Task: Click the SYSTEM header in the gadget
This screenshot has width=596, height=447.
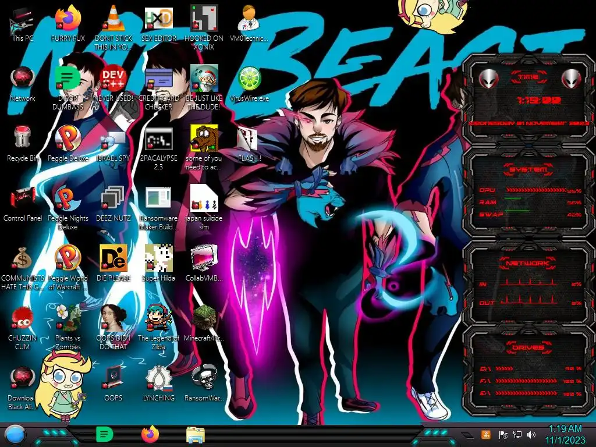Action: tap(528, 169)
